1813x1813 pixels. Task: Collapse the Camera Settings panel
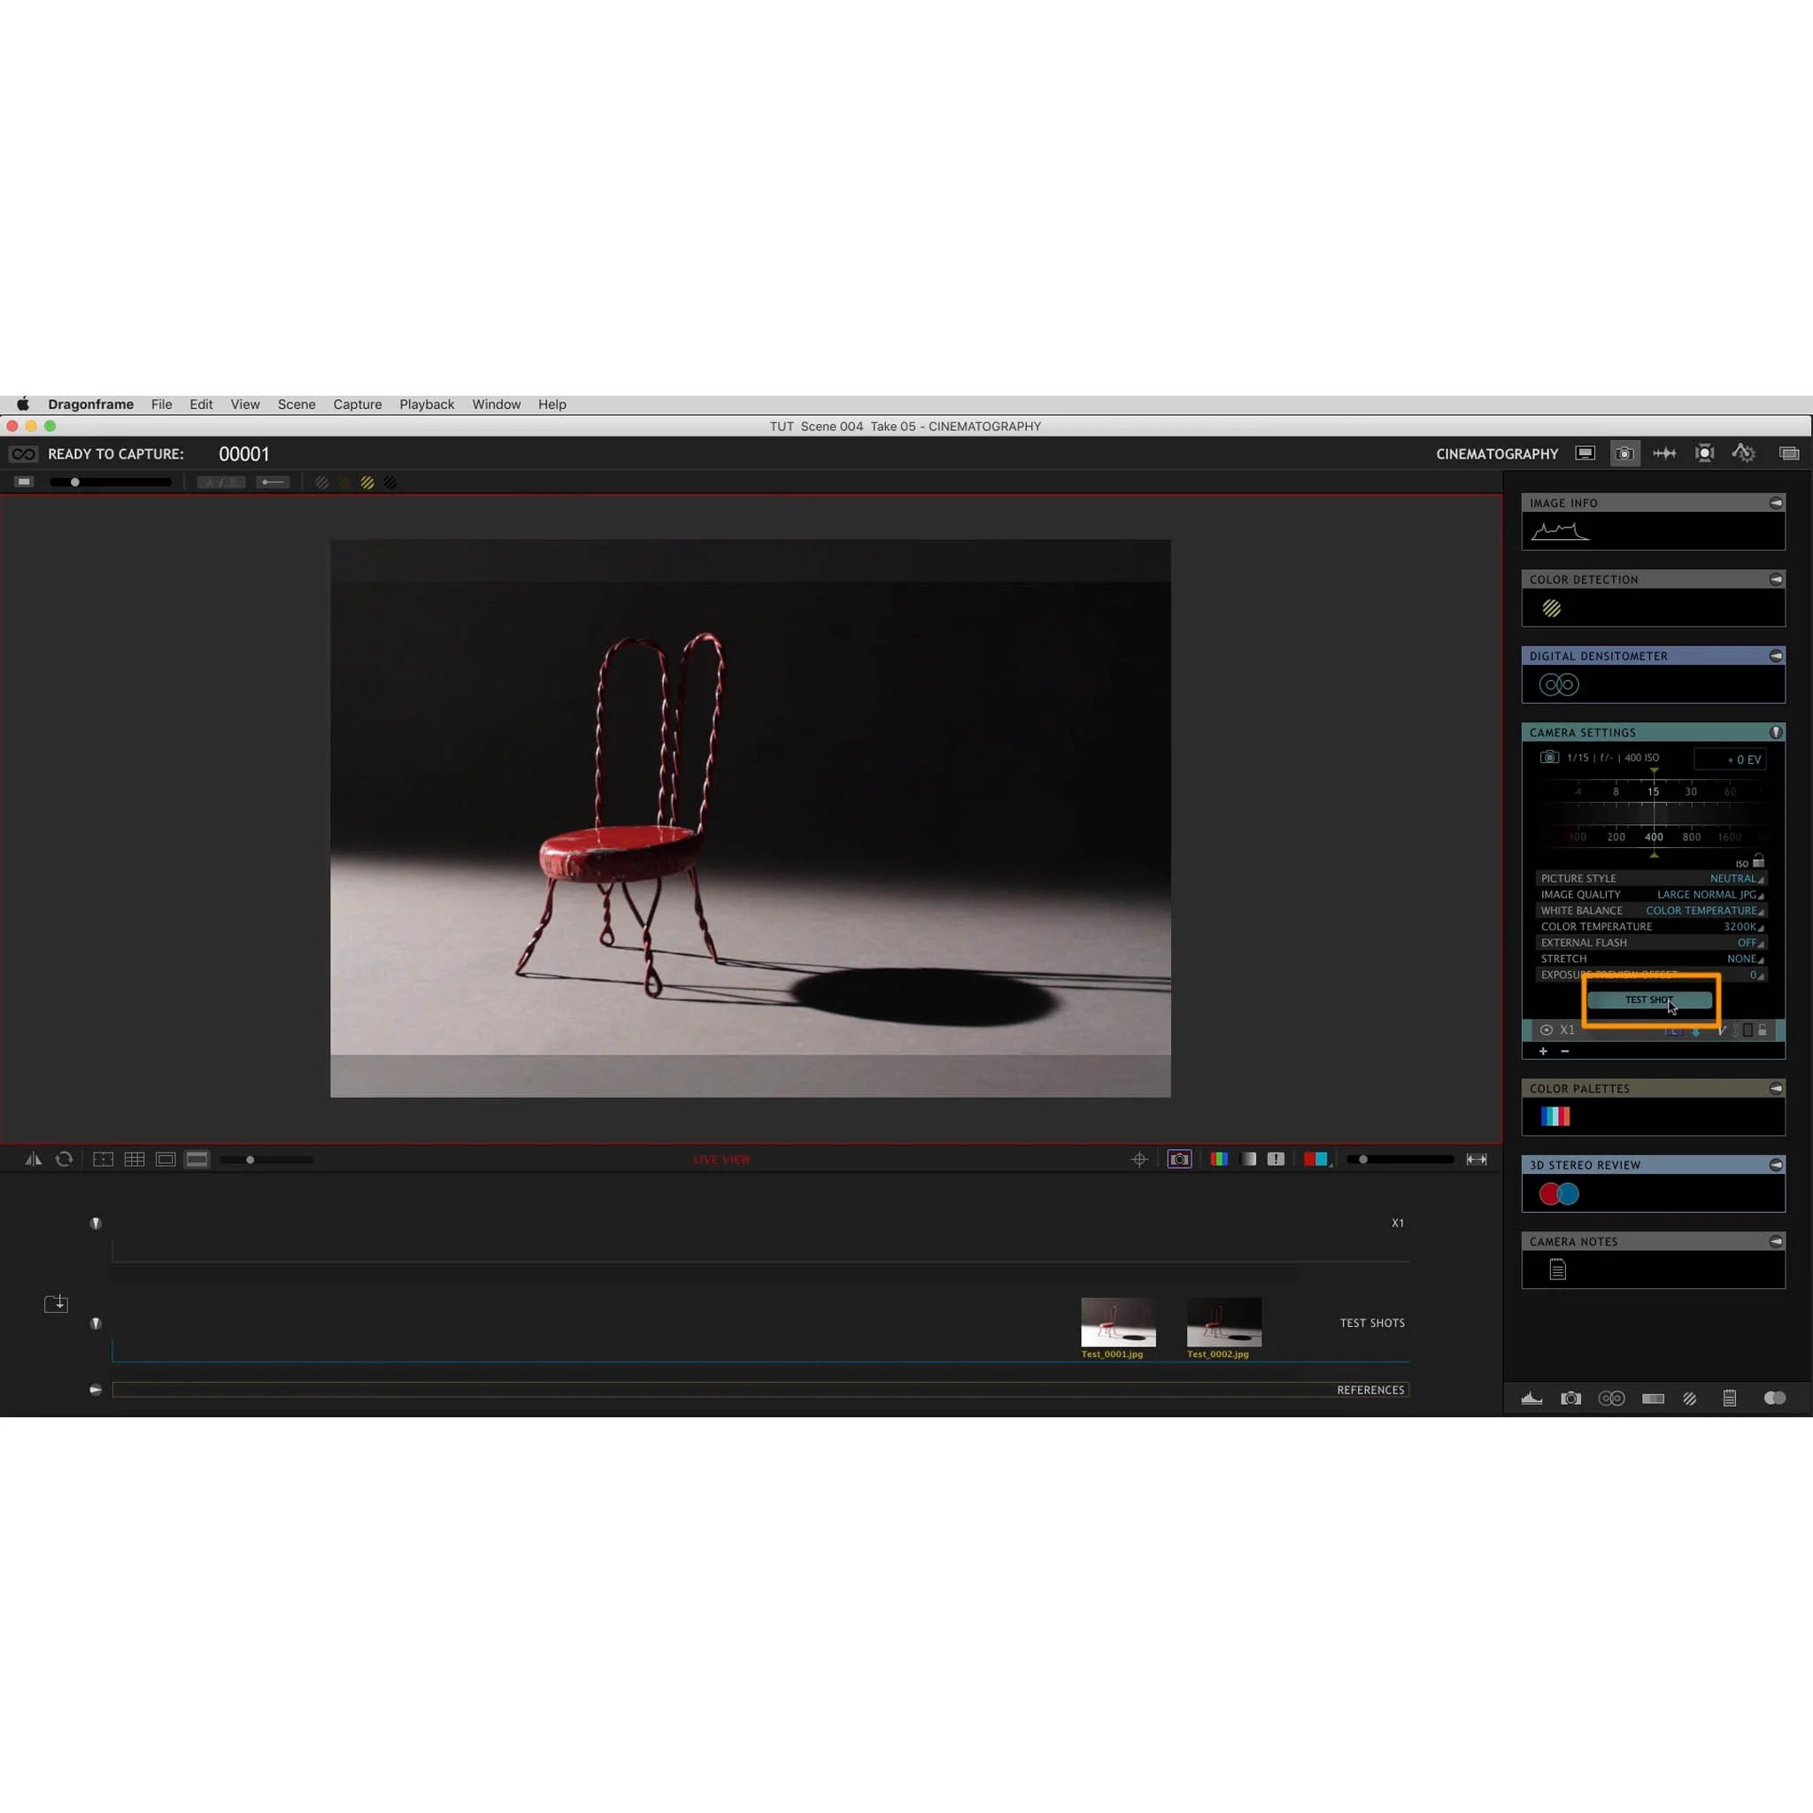1777,732
